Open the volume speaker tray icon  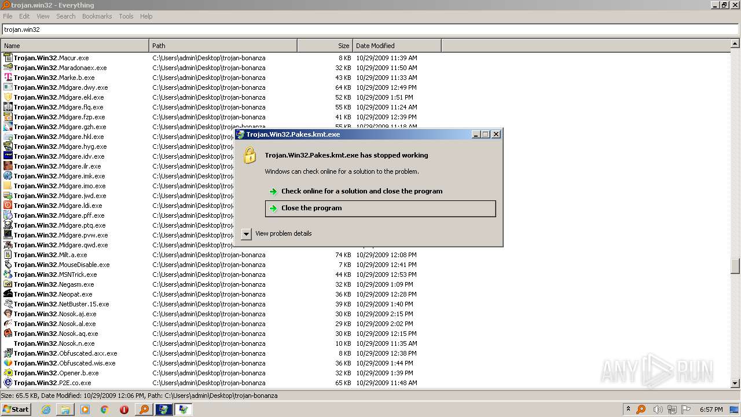(658, 409)
